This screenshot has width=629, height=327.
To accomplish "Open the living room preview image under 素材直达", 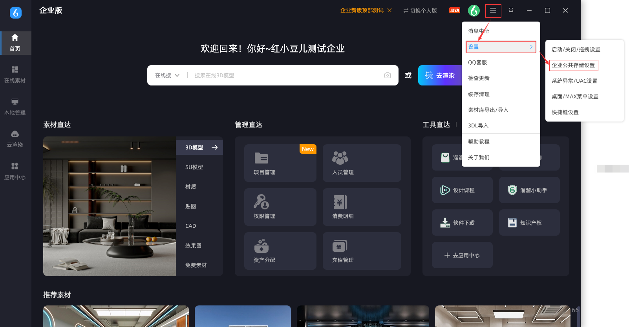I will tap(110, 206).
